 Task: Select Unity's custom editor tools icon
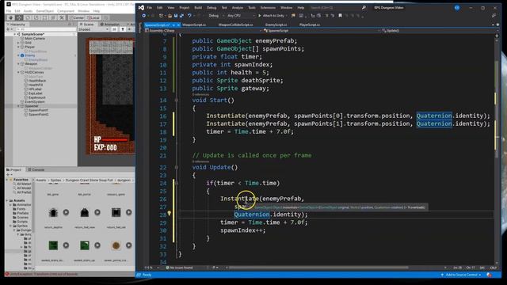(62, 17)
